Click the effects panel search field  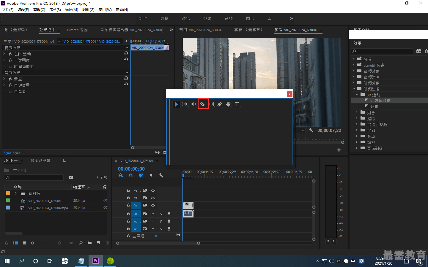pos(382,51)
